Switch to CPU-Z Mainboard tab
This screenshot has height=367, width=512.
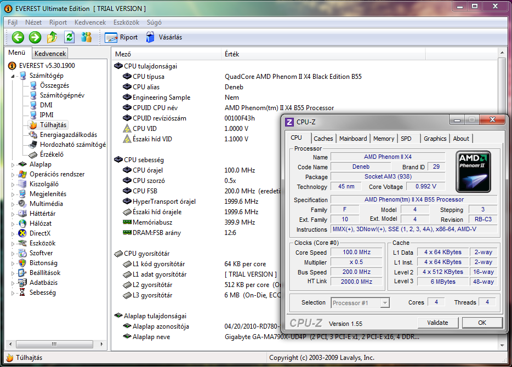[353, 139]
